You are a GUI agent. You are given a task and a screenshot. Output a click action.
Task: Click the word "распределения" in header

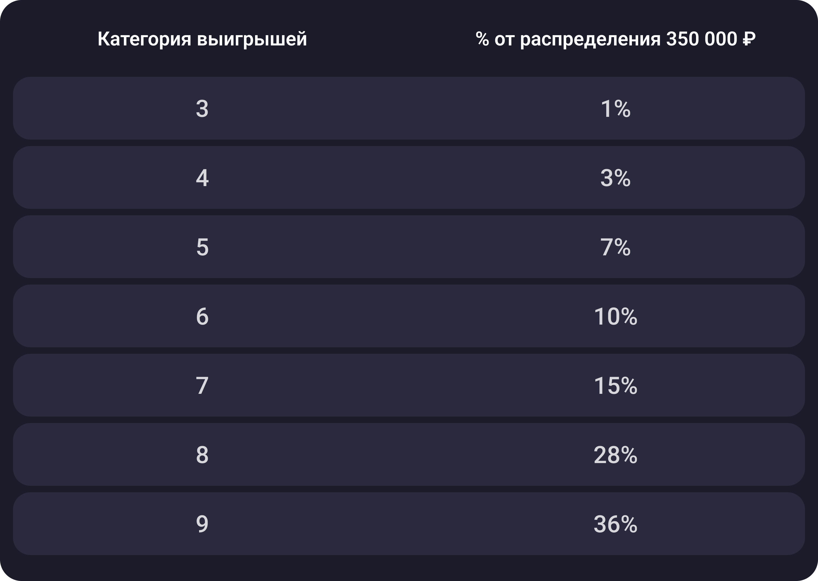[x=590, y=39]
